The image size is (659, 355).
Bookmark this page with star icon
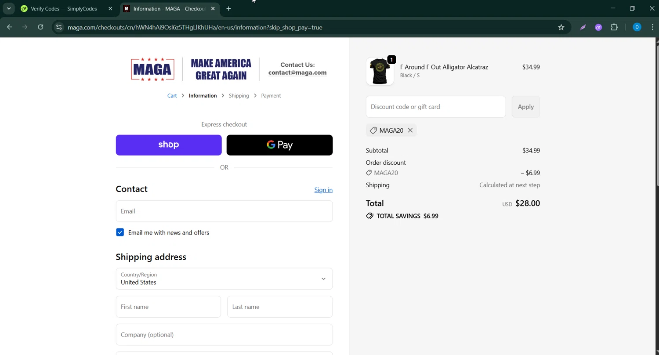(x=561, y=27)
